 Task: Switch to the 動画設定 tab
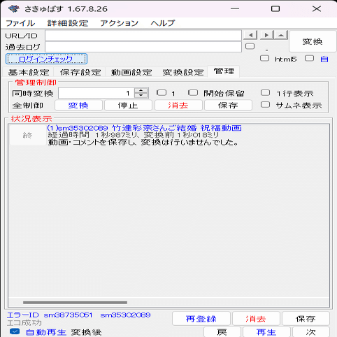point(131,72)
